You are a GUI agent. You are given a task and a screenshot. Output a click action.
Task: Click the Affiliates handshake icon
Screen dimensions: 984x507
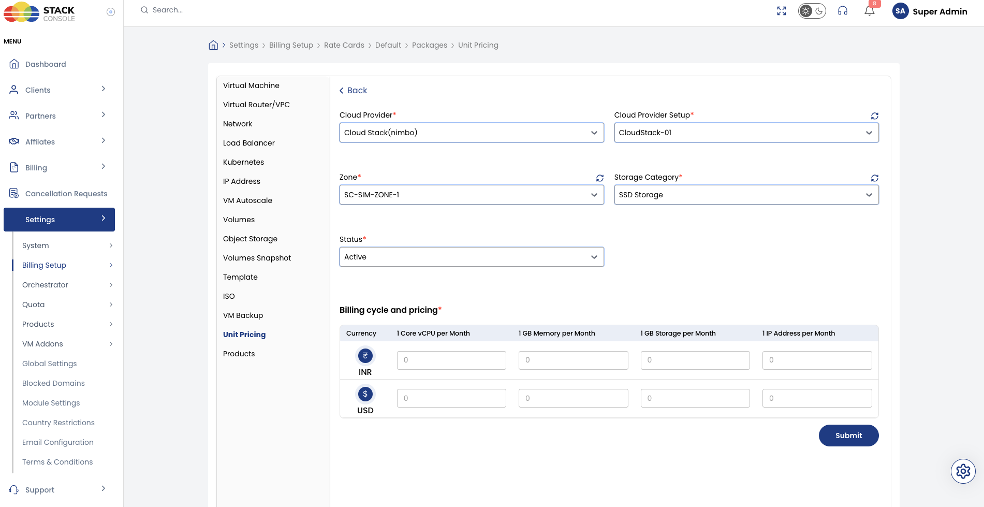(x=14, y=141)
